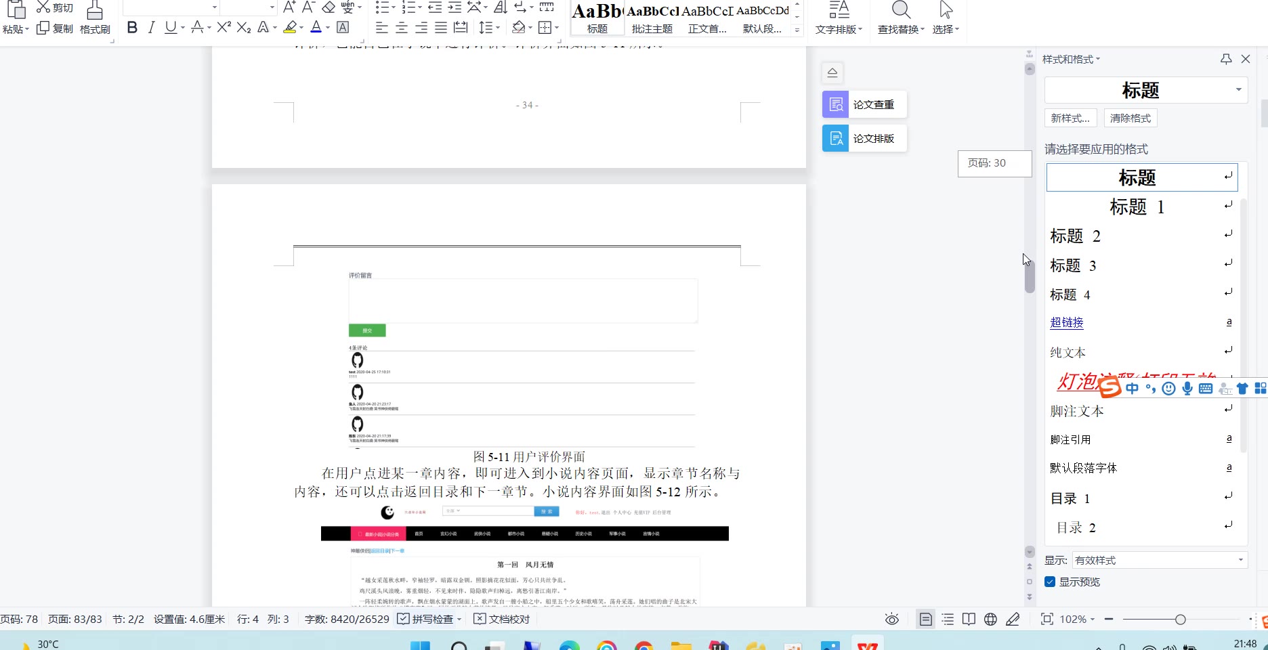Justify the paragraph text
Viewport: 1268px width, 650px height.
pyautogui.click(x=441, y=28)
